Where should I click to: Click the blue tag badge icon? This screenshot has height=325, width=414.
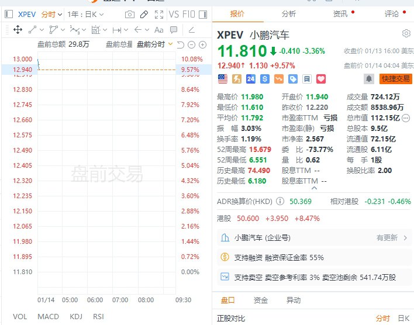pos(293,79)
